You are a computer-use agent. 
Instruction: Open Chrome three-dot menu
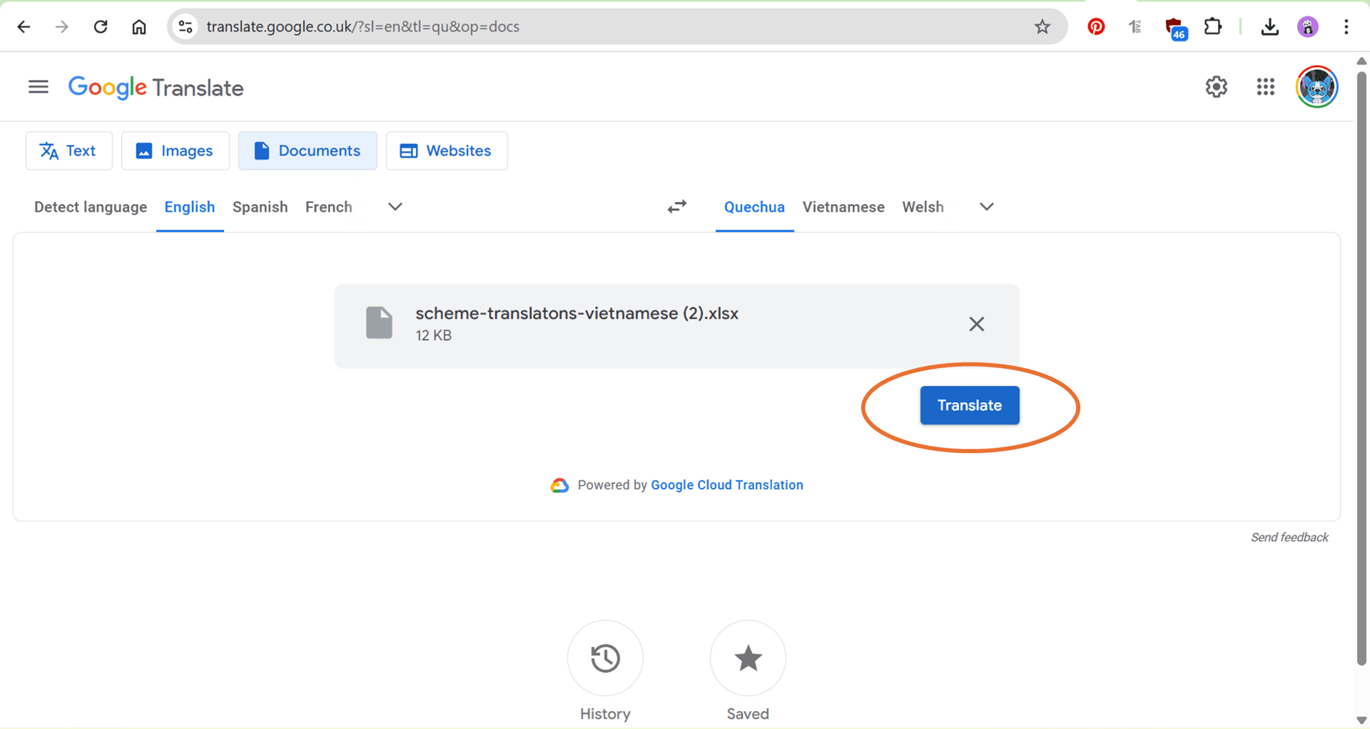click(1346, 27)
